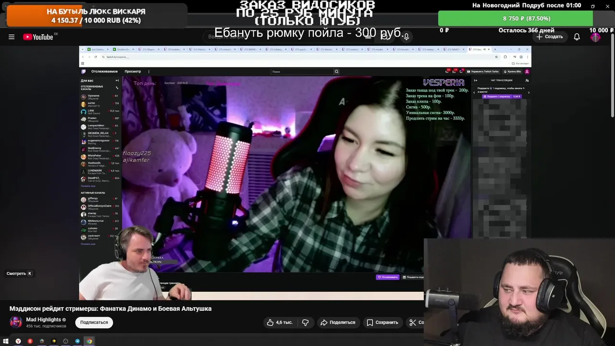Open Telegram from the taskbar
This screenshot has height=346, width=615.
click(x=77, y=341)
